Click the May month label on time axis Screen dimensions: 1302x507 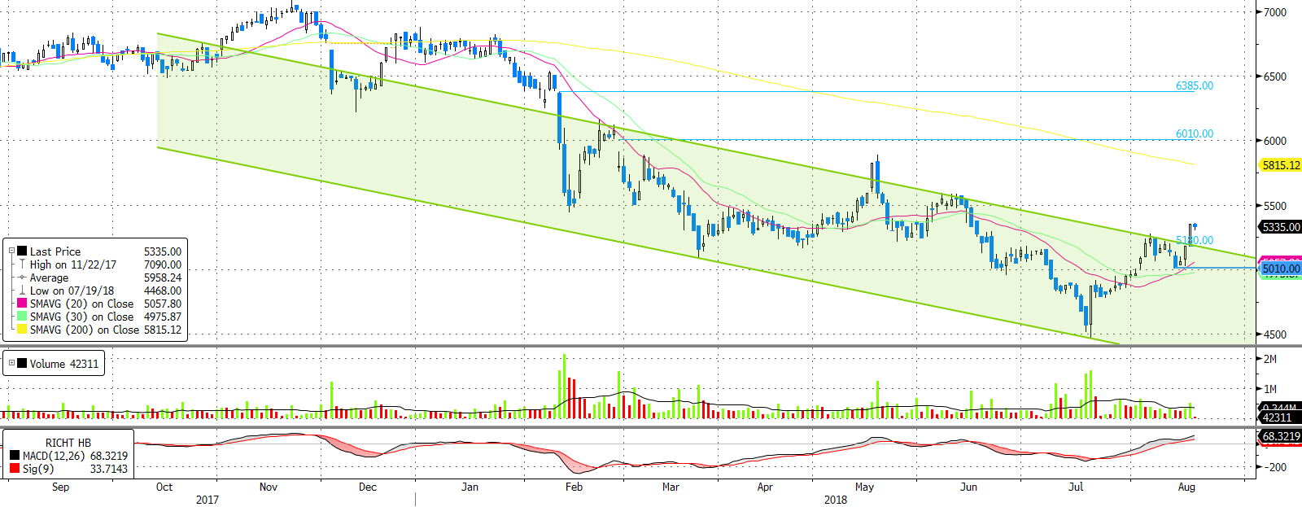click(x=864, y=487)
